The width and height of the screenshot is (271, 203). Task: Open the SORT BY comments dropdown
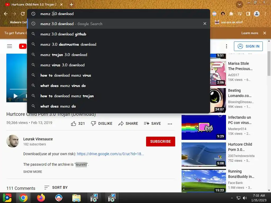pyautogui.click(x=56, y=187)
